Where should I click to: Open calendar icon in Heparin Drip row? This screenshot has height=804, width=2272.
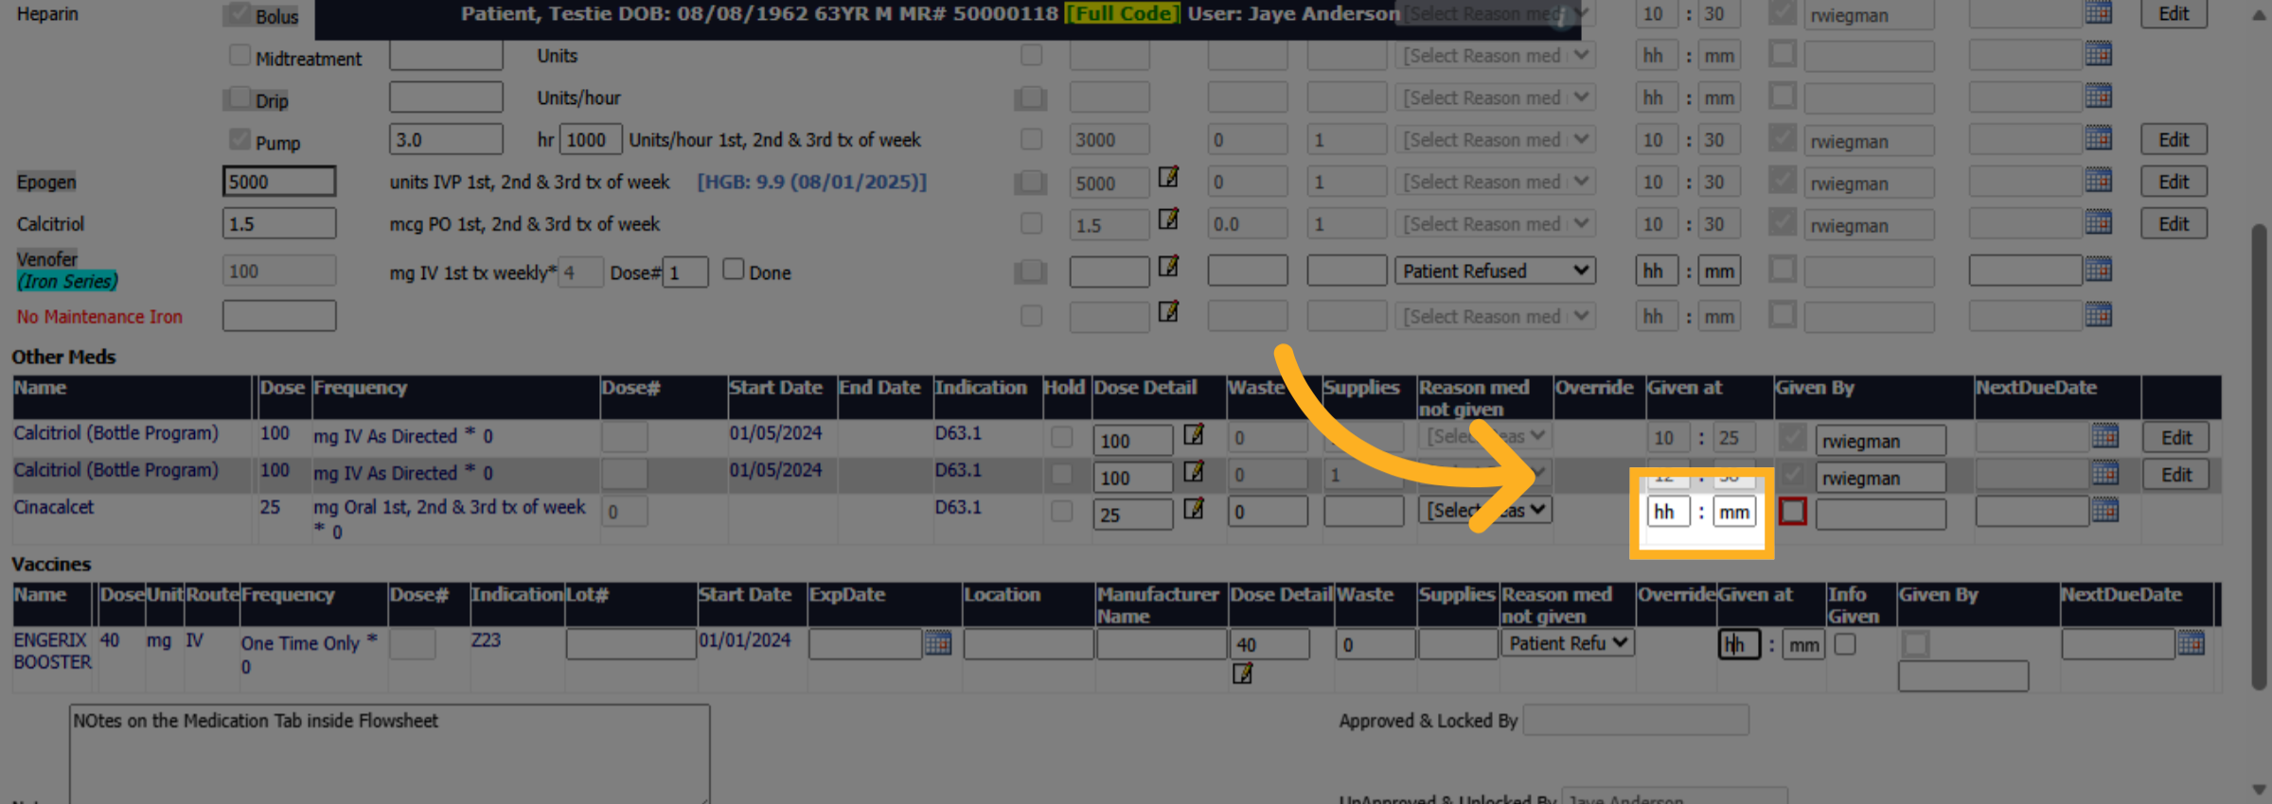(2098, 96)
